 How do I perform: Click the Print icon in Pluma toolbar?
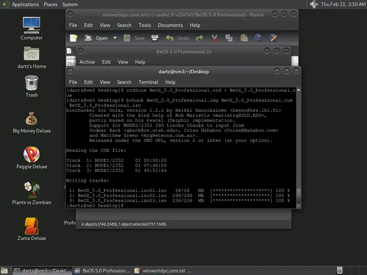(155, 38)
